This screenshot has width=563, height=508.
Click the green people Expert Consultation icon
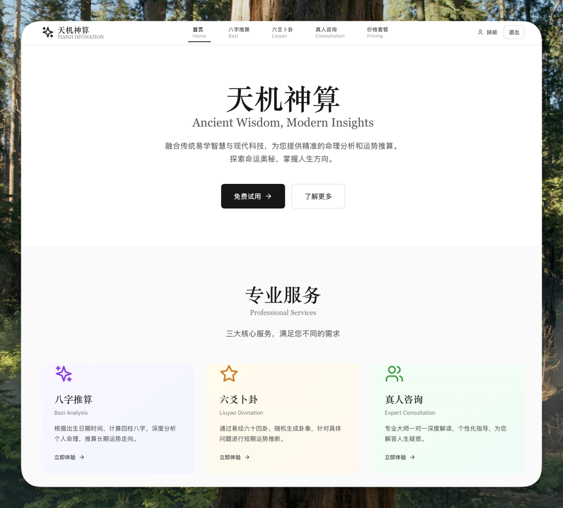(394, 374)
